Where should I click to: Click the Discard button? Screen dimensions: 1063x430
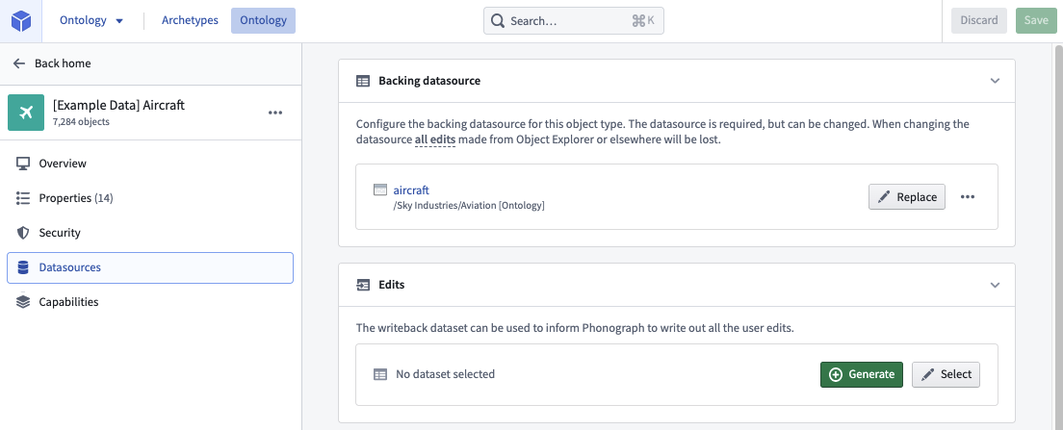point(979,20)
